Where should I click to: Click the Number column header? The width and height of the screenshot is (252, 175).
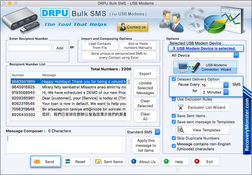pos(26,75)
